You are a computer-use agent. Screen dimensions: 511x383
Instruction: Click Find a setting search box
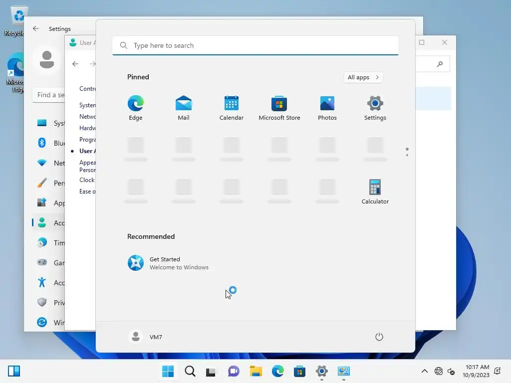click(48, 95)
